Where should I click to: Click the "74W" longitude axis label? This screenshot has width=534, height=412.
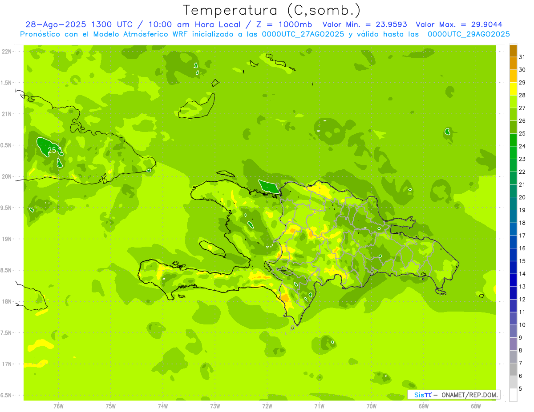[163, 406]
